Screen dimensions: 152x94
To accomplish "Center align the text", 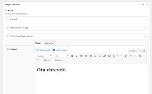I will pos(86,56).
